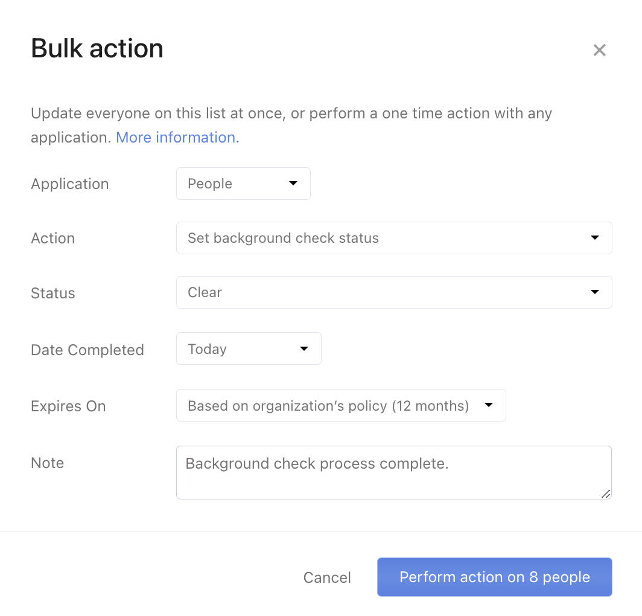Open the Application dropdown showing People
This screenshot has width=642, height=616.
tap(243, 184)
